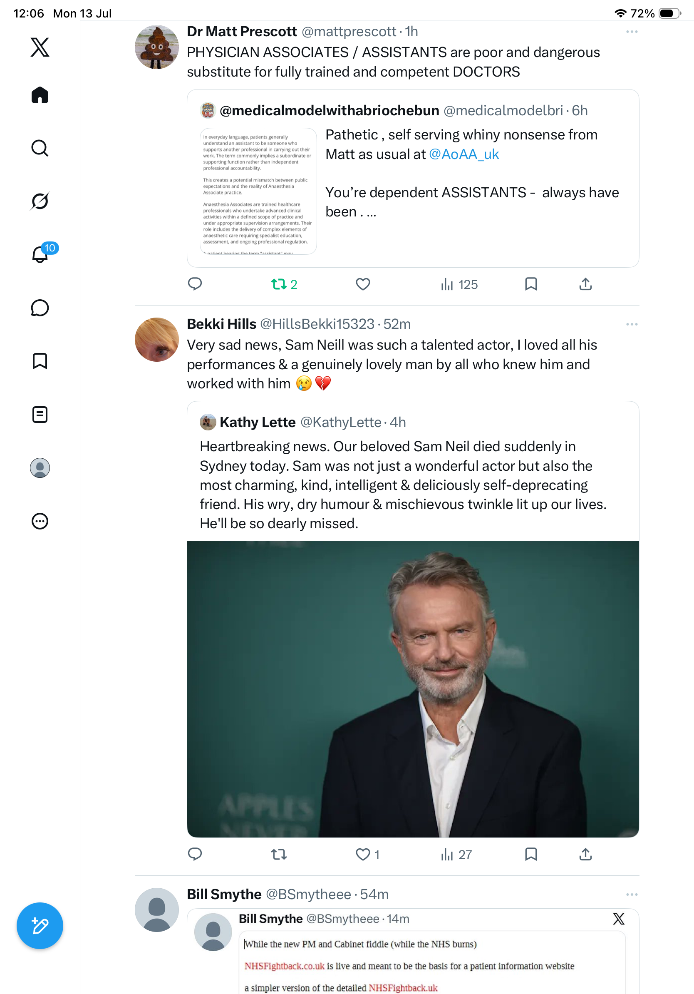Compose a new post with floating button
The width and height of the screenshot is (694, 994).
(x=40, y=926)
